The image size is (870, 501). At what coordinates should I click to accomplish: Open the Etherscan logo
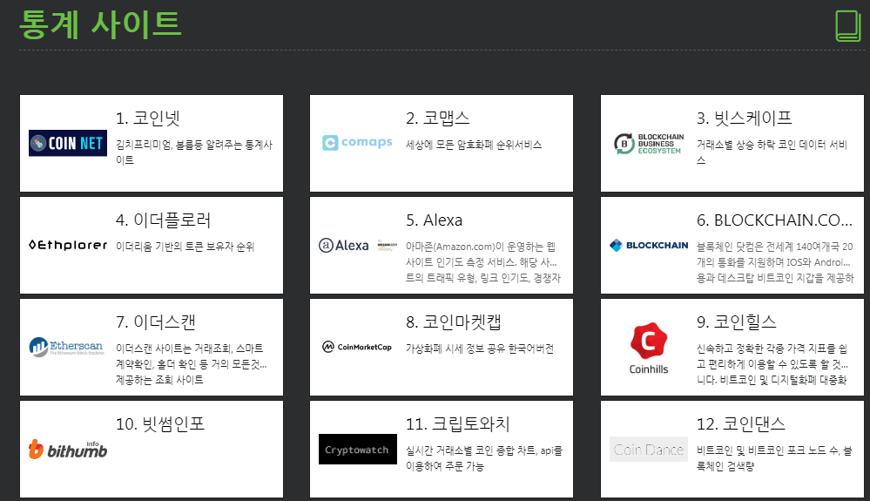pos(66,347)
